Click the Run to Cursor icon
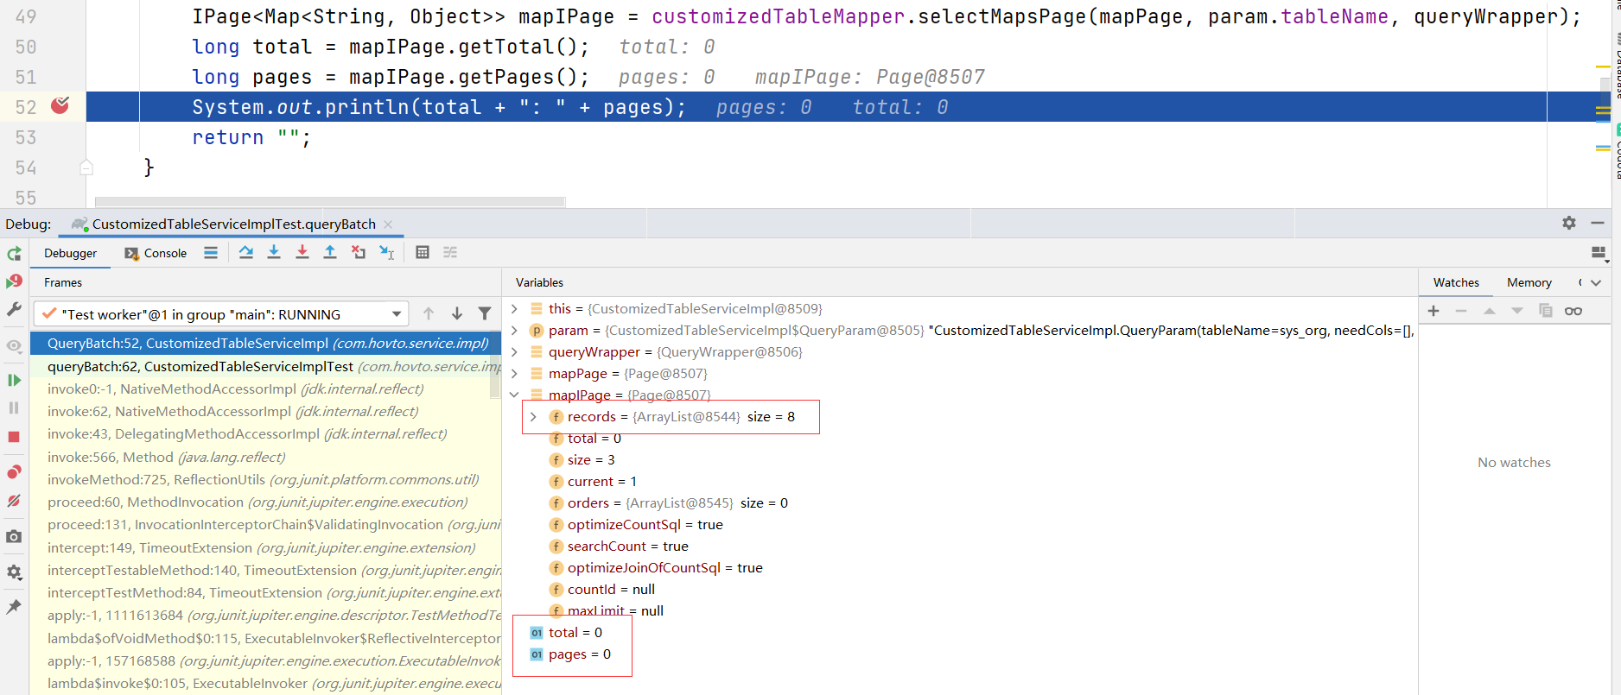1621x695 pixels. [x=386, y=252]
